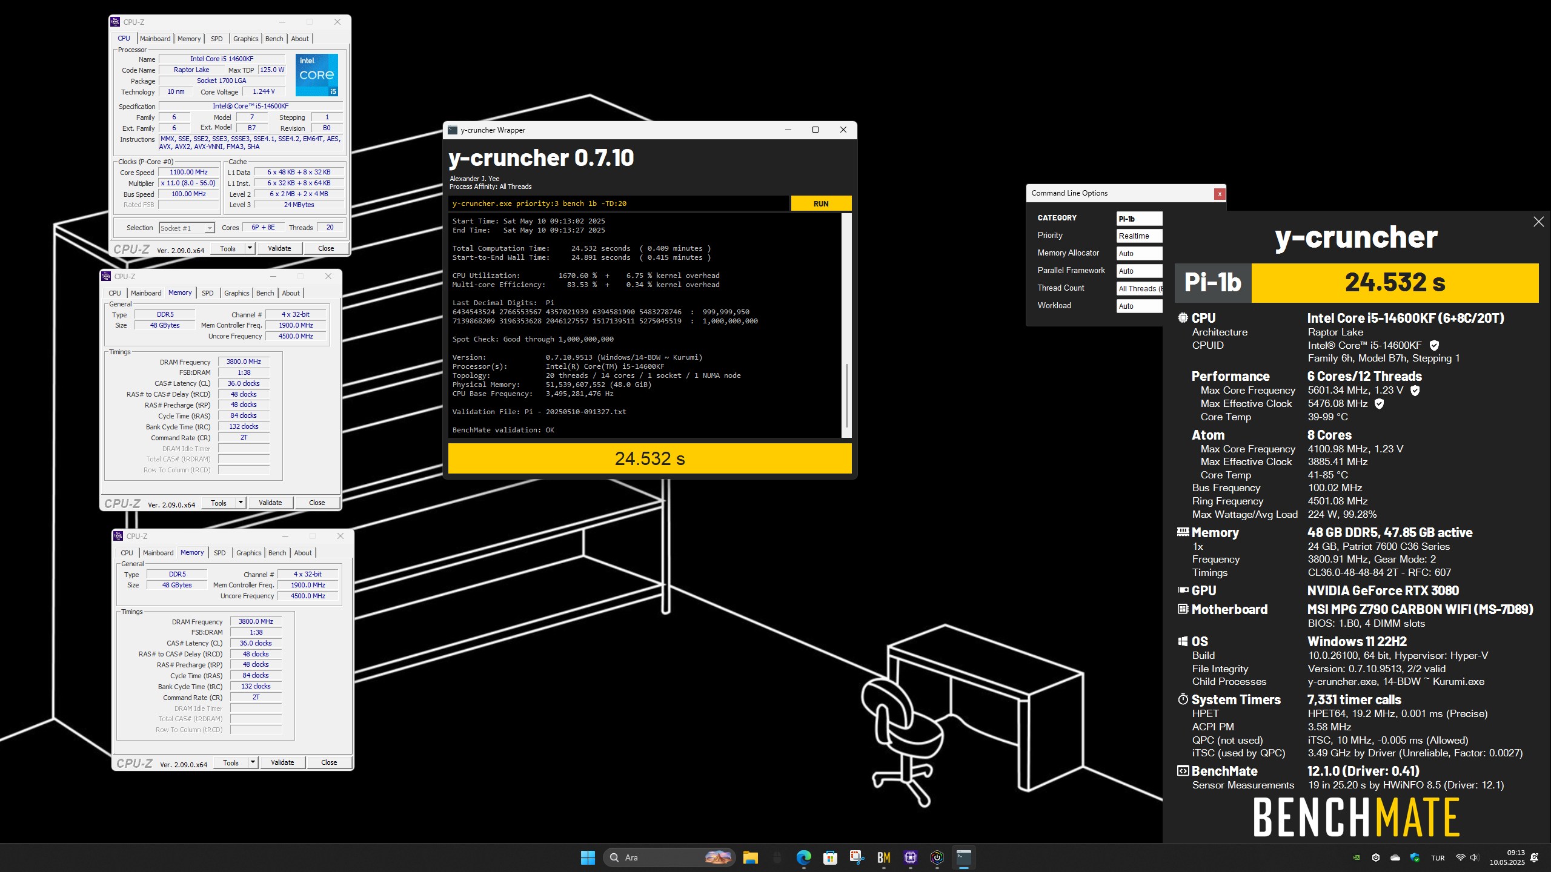Switch to SPD tab in top CPU-Z window

(x=216, y=39)
